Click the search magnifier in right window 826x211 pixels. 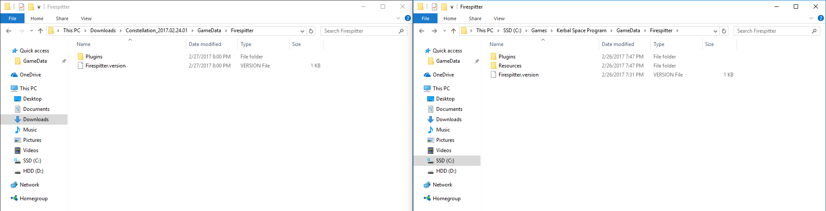pos(814,31)
